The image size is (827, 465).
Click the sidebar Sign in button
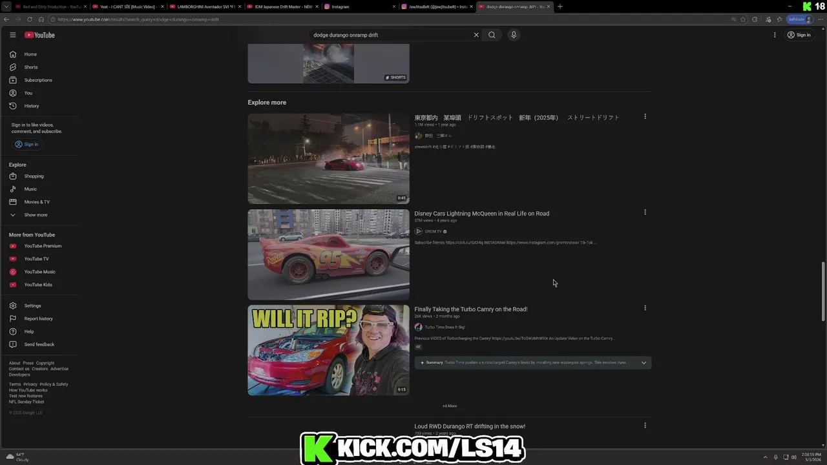26,144
